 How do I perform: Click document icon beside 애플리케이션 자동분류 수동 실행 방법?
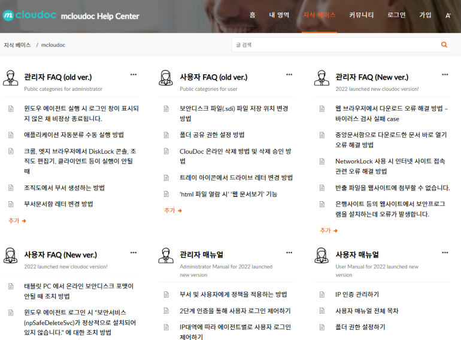coord(11,135)
